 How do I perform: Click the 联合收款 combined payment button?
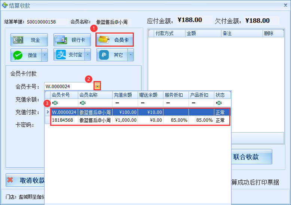click(x=251, y=157)
